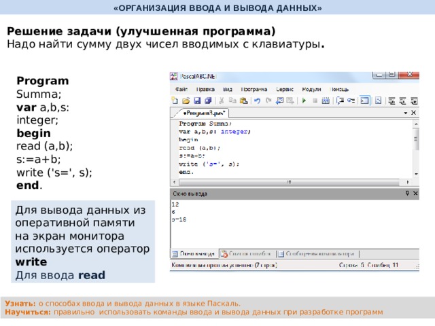Pin the Окно вывода panel
The width and height of the screenshot is (435, 326).
tap(407, 193)
